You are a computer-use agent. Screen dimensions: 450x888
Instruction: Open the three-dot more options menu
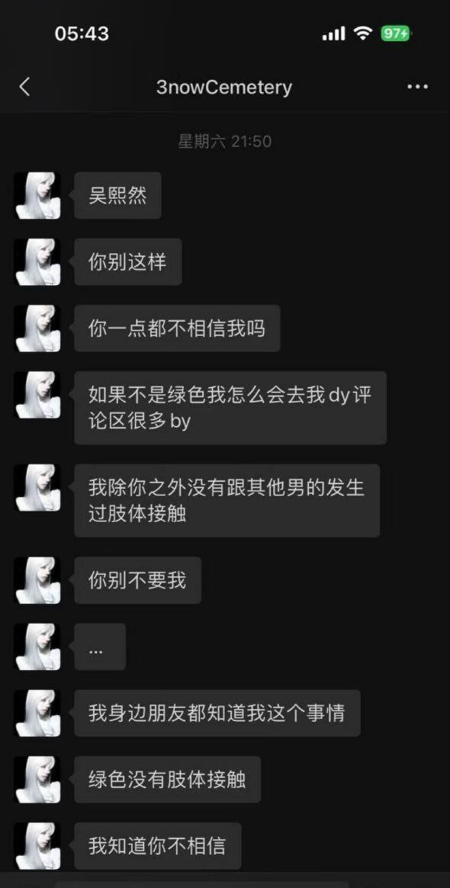[x=418, y=87]
